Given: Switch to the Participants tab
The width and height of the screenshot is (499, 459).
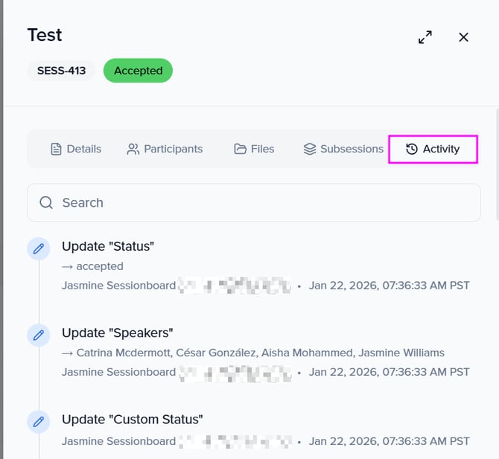Looking at the screenshot, I should point(165,149).
